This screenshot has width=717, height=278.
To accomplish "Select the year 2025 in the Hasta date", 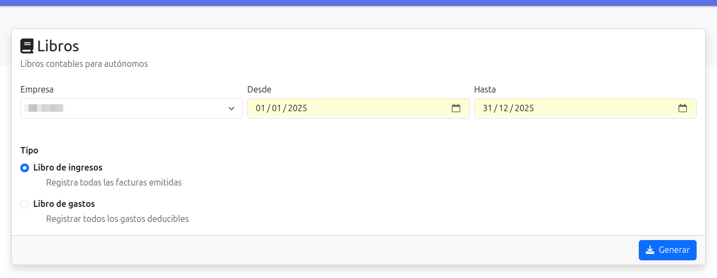I will [x=525, y=109].
